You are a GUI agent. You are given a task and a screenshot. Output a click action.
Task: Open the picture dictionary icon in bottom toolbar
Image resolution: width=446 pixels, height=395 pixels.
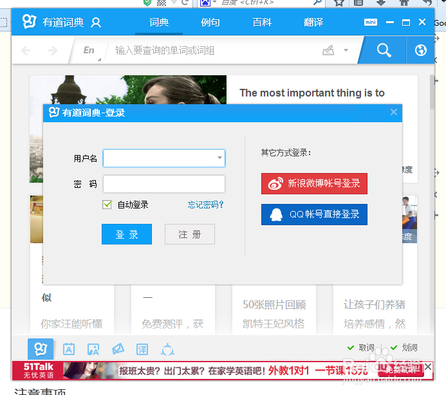coord(93,349)
